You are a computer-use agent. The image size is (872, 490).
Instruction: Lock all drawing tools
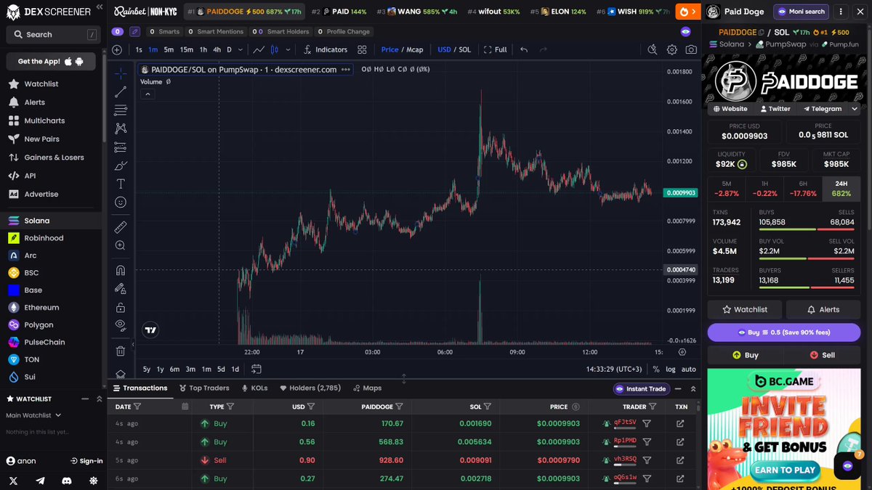click(121, 307)
